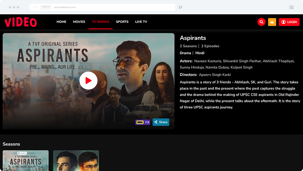Click the VIDEO site logo
This screenshot has height=171, width=303.
21,22
